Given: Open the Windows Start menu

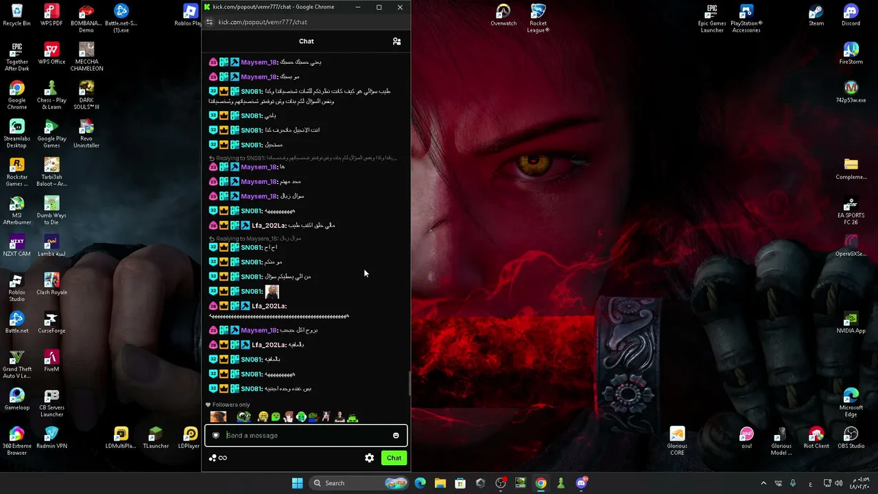Looking at the screenshot, I should tap(297, 483).
